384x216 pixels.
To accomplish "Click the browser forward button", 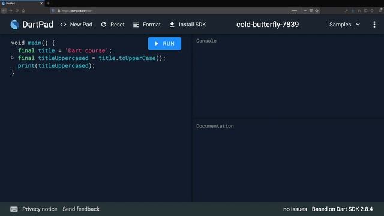I will [11, 11].
